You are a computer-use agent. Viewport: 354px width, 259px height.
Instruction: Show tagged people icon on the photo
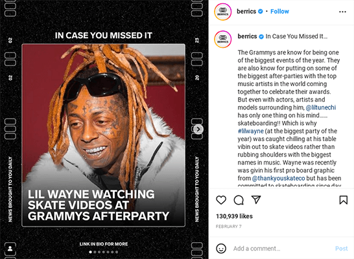(x=10, y=249)
